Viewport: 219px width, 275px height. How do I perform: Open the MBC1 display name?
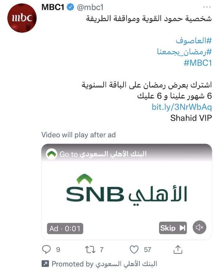(53, 7)
